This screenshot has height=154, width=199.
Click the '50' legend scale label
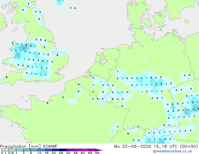click(97, 153)
